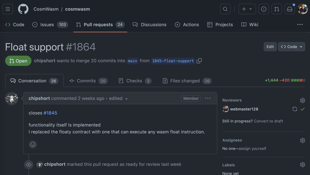The image size is (310, 175).
Task: Open the main base branch link
Action: (133, 61)
